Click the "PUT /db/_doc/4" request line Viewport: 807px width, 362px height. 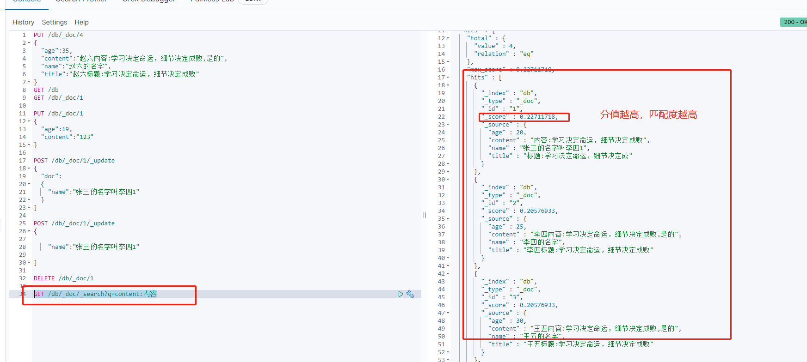pyautogui.click(x=58, y=35)
